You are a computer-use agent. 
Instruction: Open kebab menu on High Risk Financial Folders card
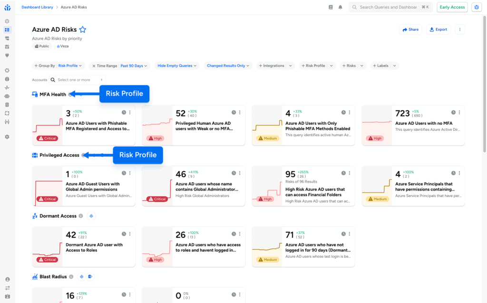349,173
